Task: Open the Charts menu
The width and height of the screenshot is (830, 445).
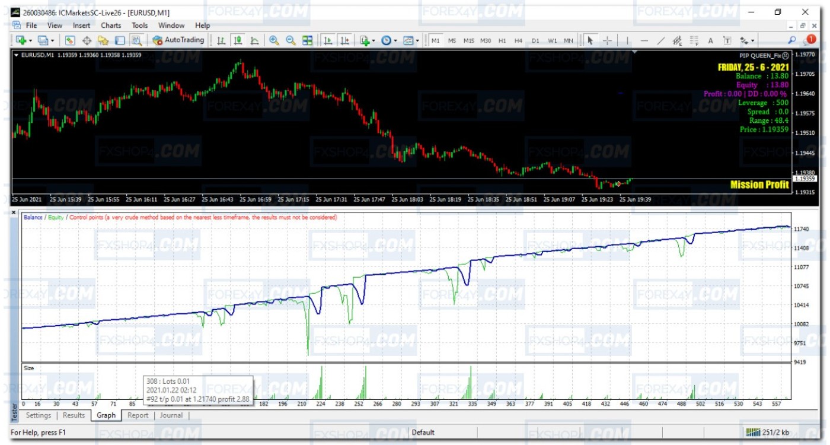Action: pyautogui.click(x=111, y=26)
